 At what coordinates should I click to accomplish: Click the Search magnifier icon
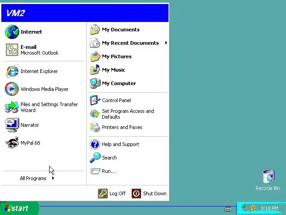coord(95,157)
